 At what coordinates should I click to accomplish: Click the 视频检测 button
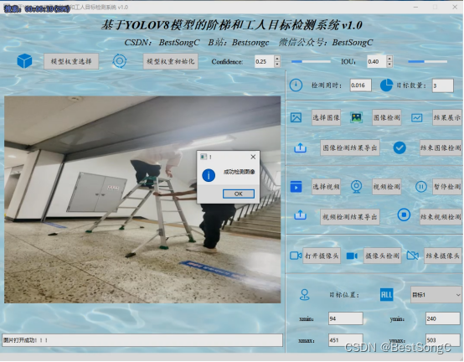(386, 187)
